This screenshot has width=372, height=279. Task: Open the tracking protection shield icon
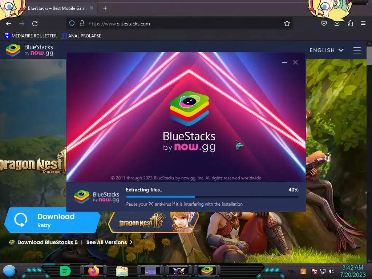[72, 24]
